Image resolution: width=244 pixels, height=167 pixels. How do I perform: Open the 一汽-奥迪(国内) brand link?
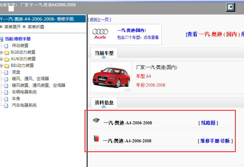(131, 30)
